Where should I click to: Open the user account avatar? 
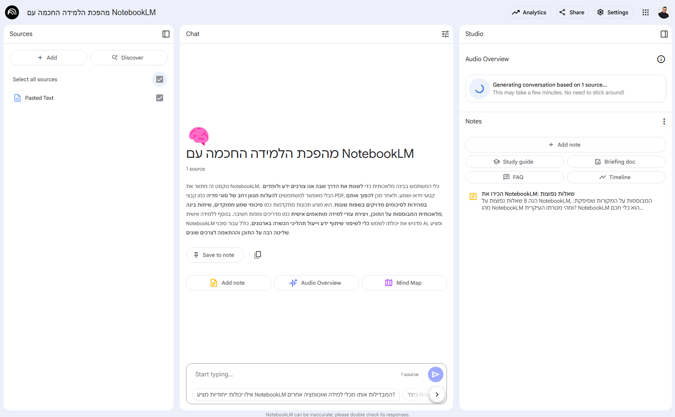tap(664, 12)
